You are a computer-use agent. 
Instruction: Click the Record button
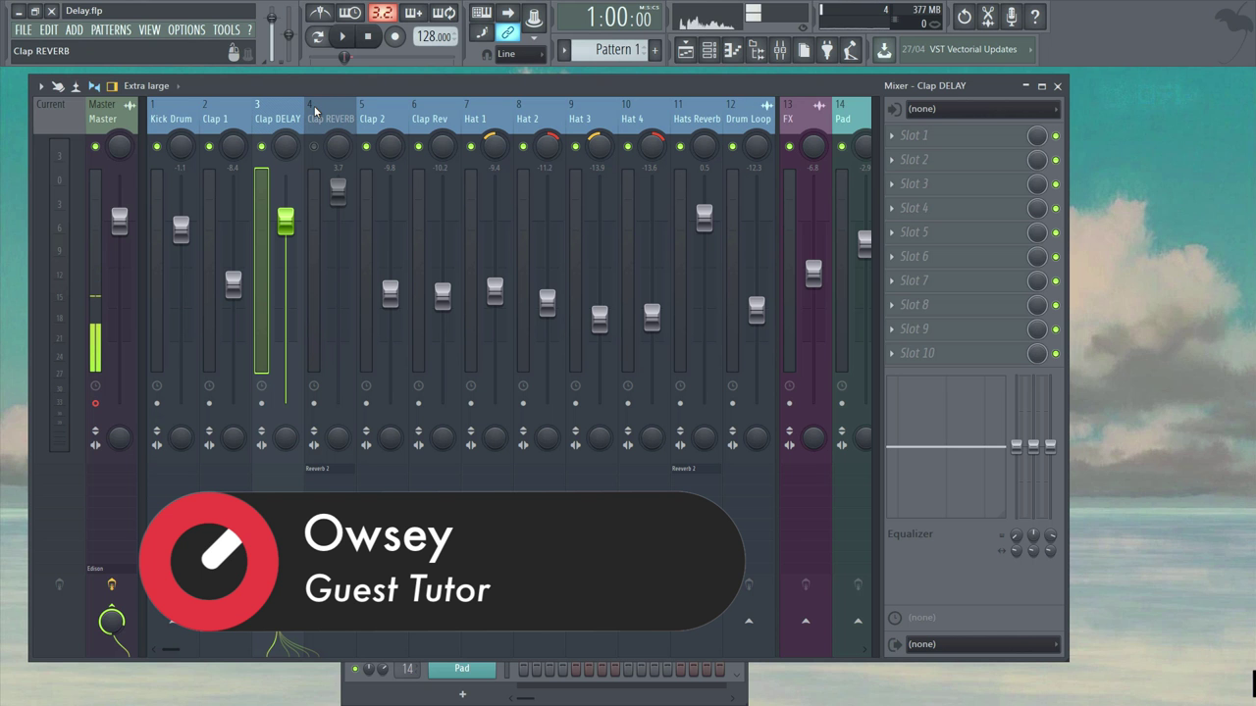click(x=394, y=37)
